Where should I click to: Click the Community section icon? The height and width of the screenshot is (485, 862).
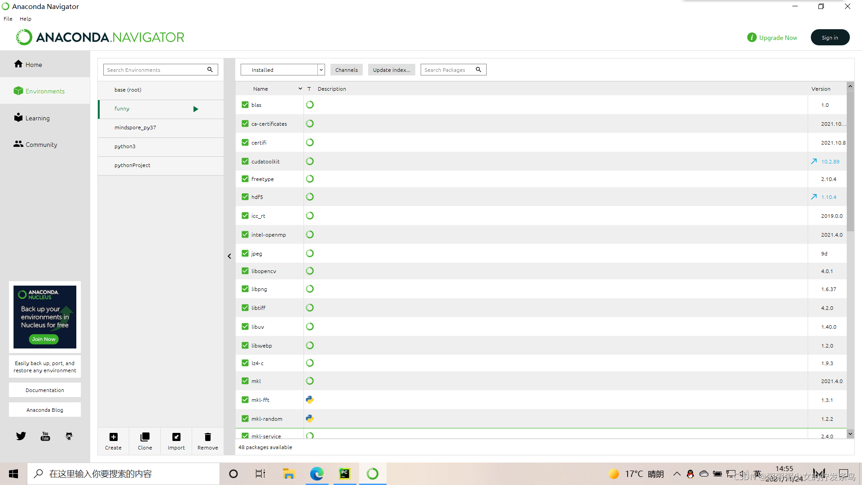(x=18, y=145)
